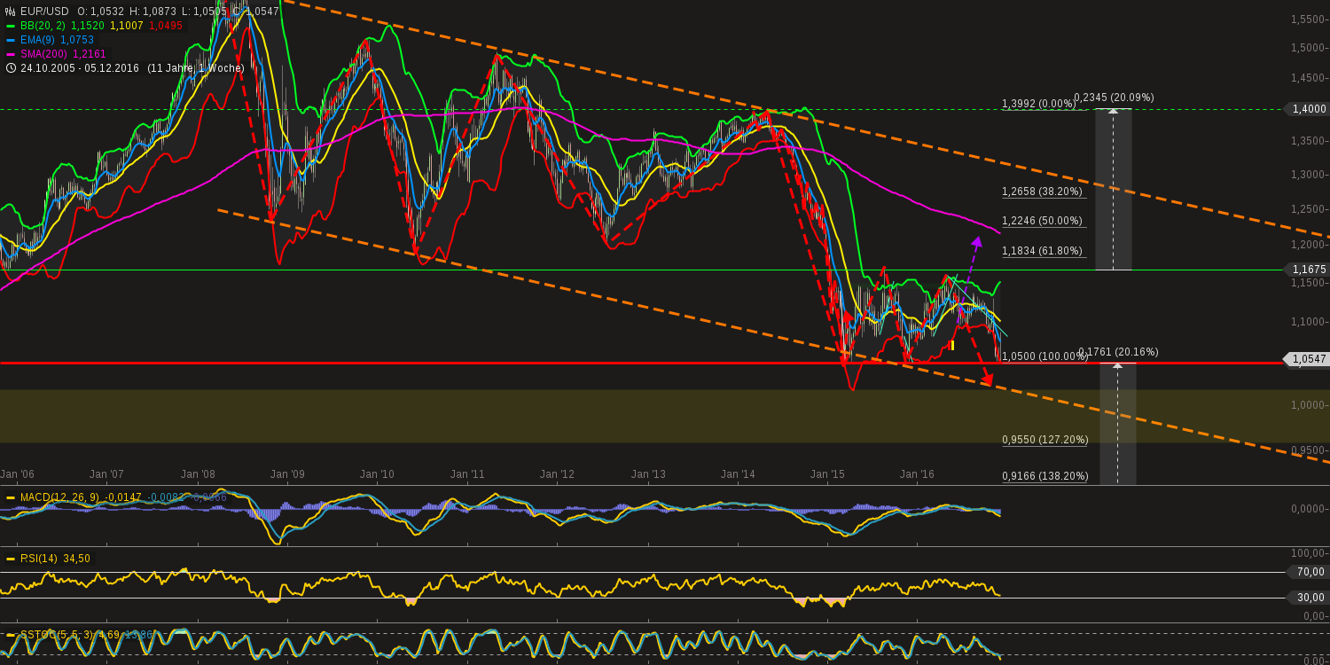Click the Jan '09 time axis label
The image size is (1330, 665).
tap(286, 474)
